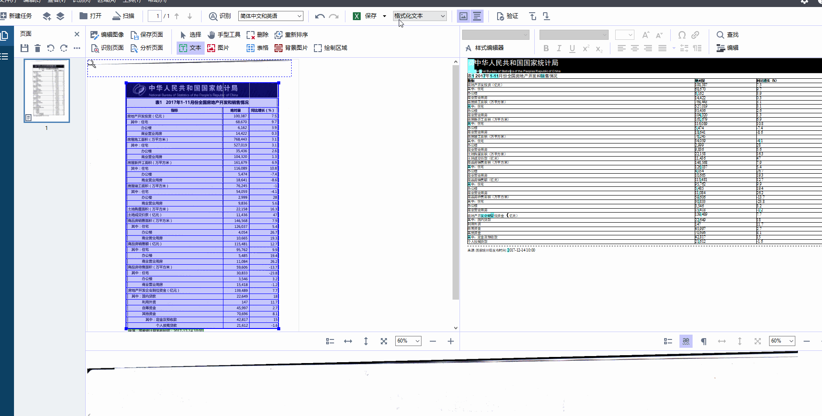Toggle highlight of uncertain characters in text pane
The width and height of the screenshot is (822, 416).
click(x=686, y=341)
